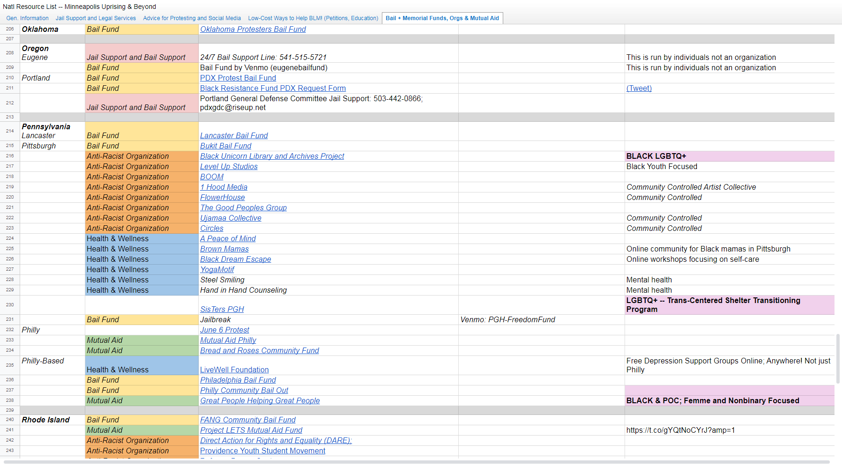This screenshot has height=466, width=842.
Task: Visit the Lancaster Bail Fund link
Action: coord(234,135)
